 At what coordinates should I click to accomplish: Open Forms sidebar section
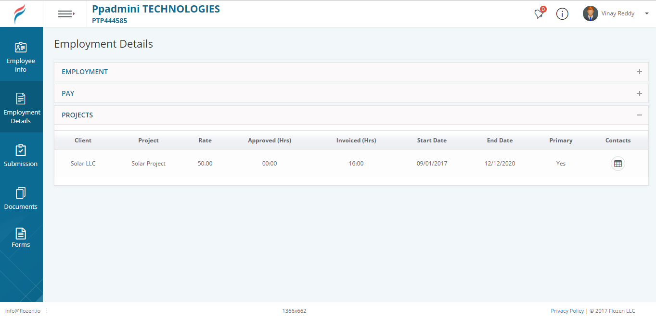click(x=21, y=238)
